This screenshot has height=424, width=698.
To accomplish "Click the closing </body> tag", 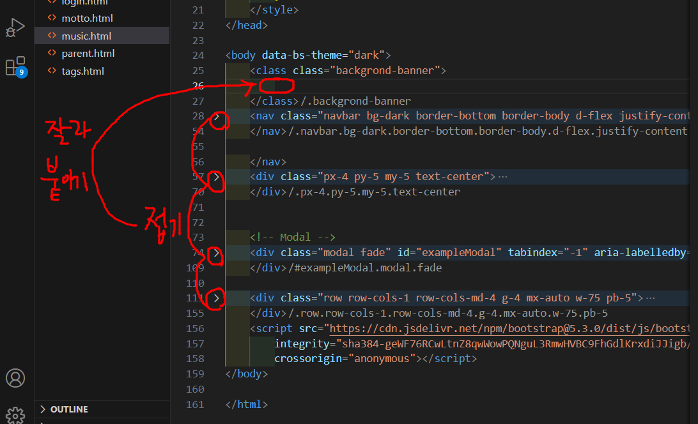I will tap(247, 374).
